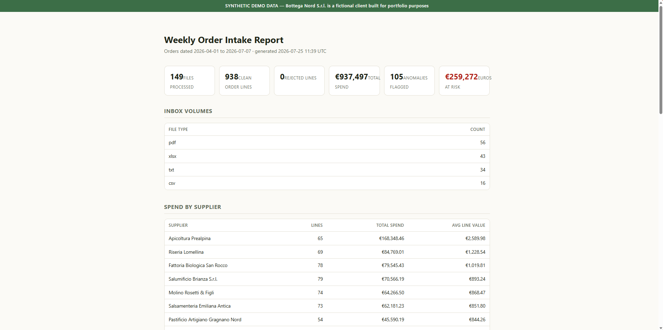Click the SUPPLIER column header
The image size is (663, 330).
click(178, 225)
